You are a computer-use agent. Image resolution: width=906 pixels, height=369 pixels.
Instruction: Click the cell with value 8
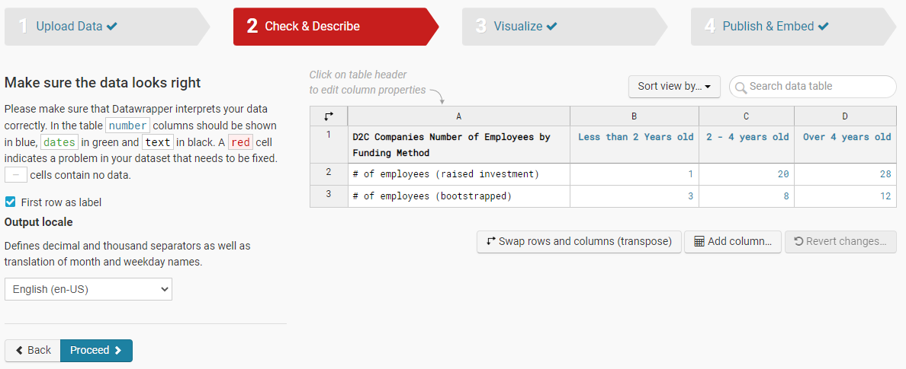tap(746, 196)
